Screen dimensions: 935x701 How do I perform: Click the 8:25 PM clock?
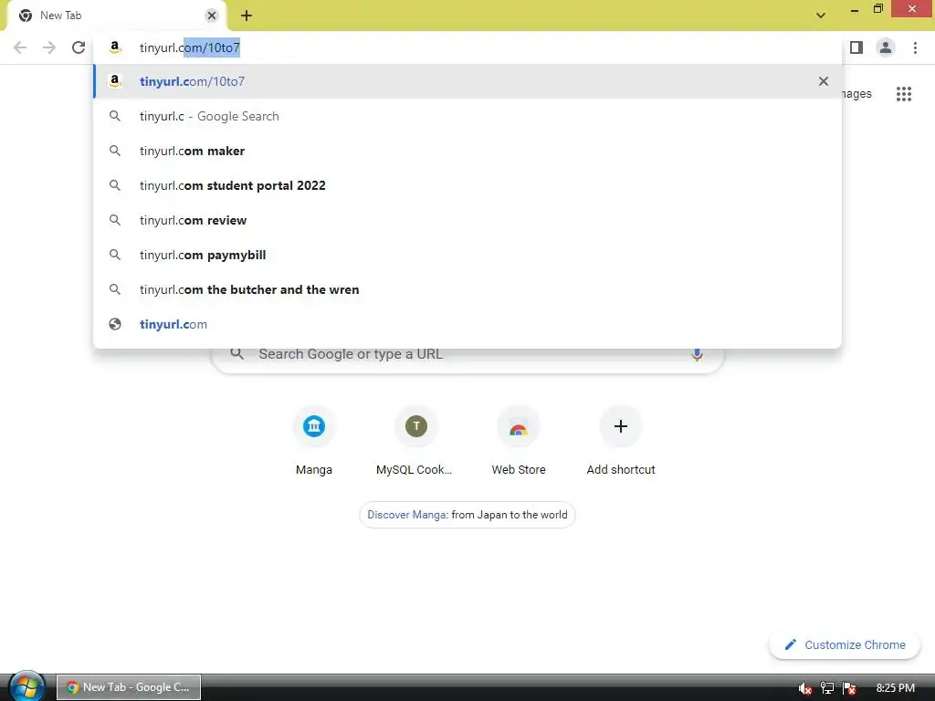(x=895, y=688)
